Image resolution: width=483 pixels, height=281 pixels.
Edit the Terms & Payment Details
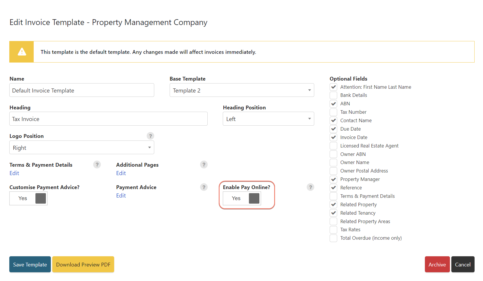(x=14, y=173)
